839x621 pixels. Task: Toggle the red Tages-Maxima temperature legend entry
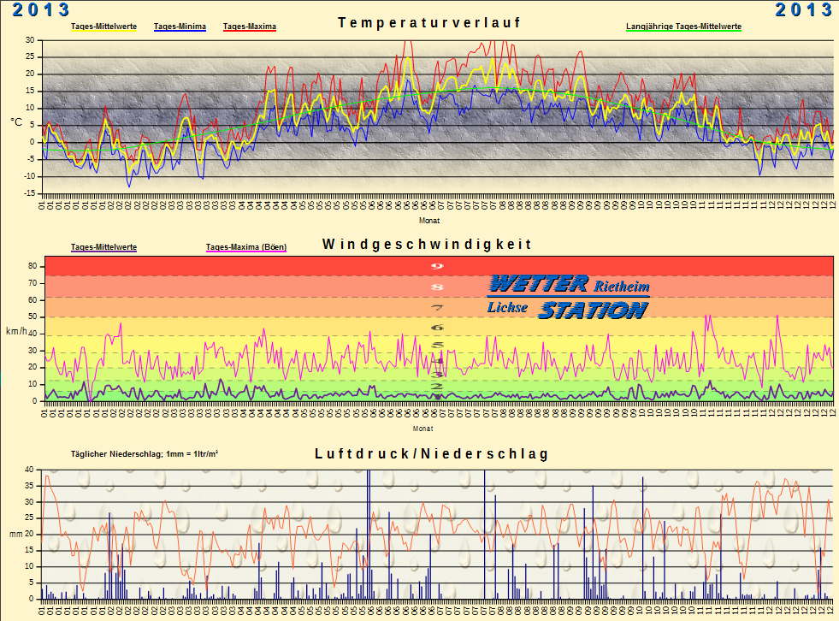[249, 27]
